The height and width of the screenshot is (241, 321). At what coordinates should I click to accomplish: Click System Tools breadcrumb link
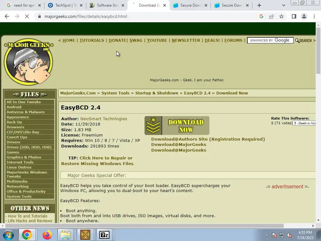(x=115, y=93)
